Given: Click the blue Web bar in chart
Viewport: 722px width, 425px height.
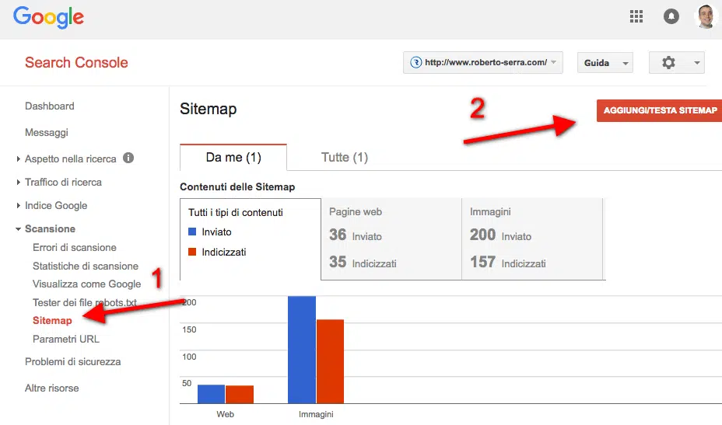Looking at the screenshot, I should (212, 394).
